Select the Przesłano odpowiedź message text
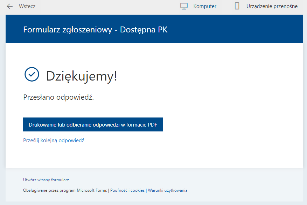 [x=58, y=97]
